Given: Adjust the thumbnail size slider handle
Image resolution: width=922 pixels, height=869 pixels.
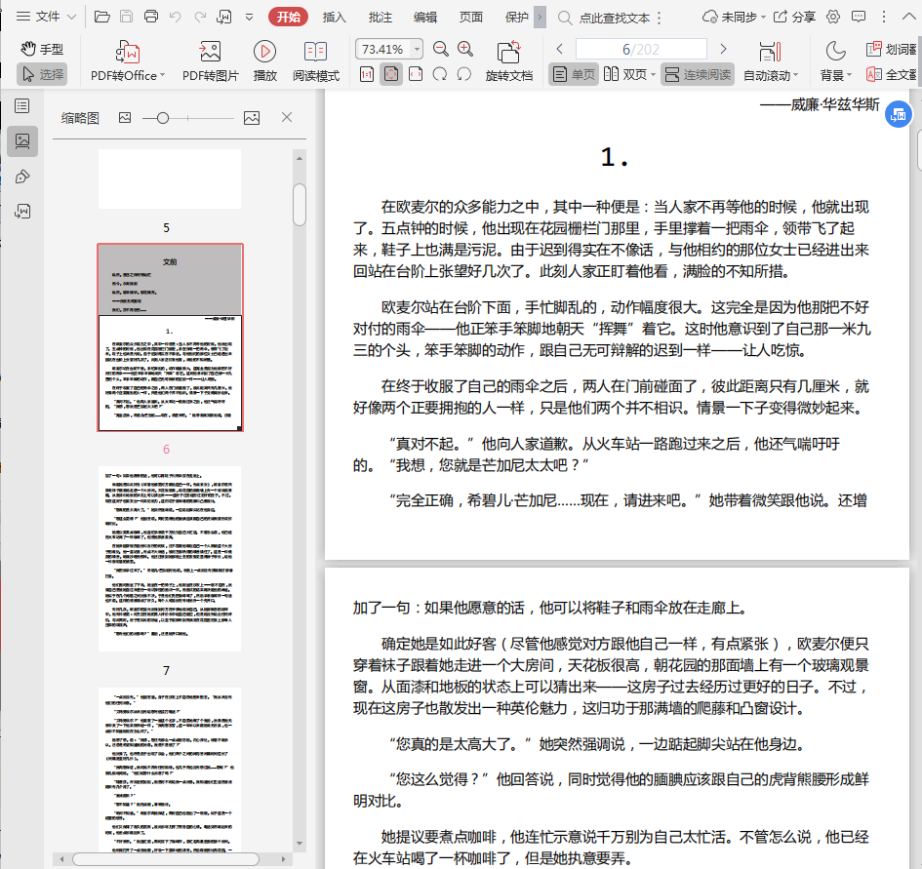Looking at the screenshot, I should coord(163,118).
